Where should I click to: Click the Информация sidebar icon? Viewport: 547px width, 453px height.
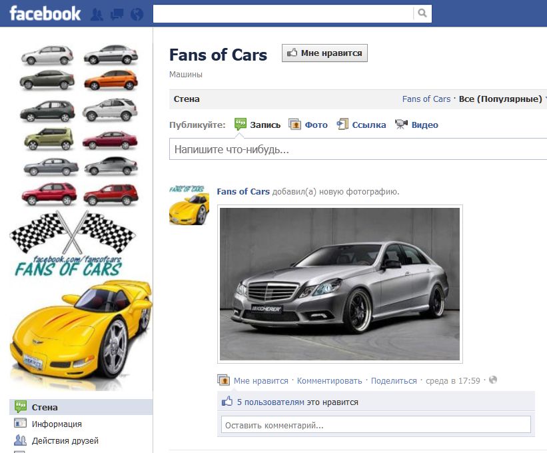pos(20,424)
